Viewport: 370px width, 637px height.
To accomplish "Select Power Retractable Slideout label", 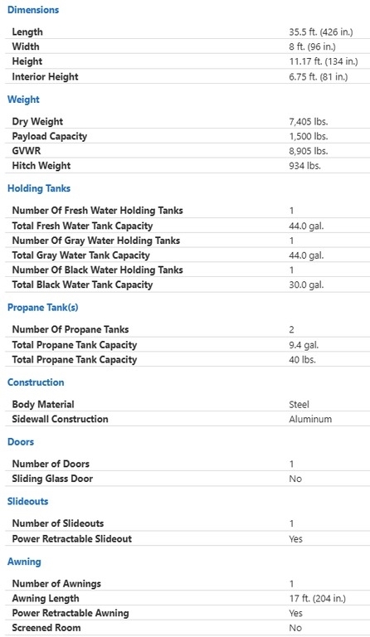I will tap(72, 538).
